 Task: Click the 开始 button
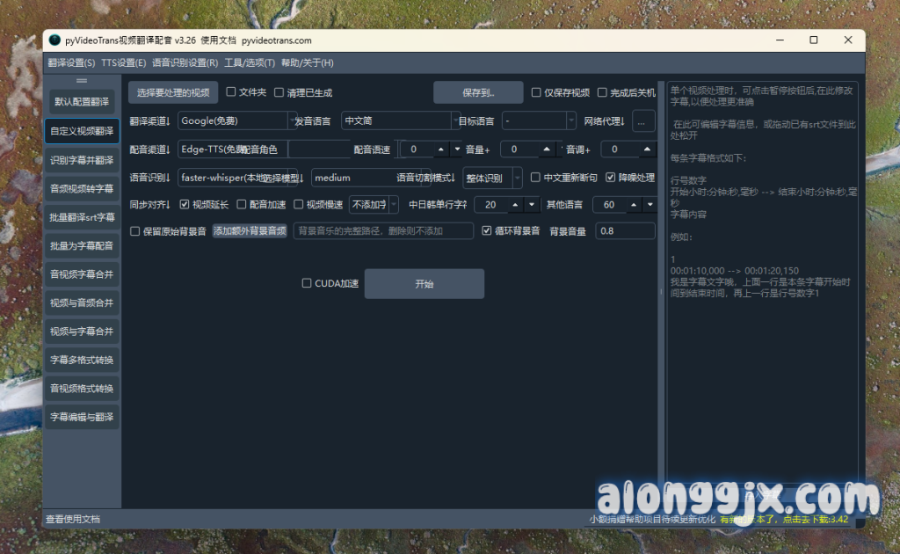424,284
